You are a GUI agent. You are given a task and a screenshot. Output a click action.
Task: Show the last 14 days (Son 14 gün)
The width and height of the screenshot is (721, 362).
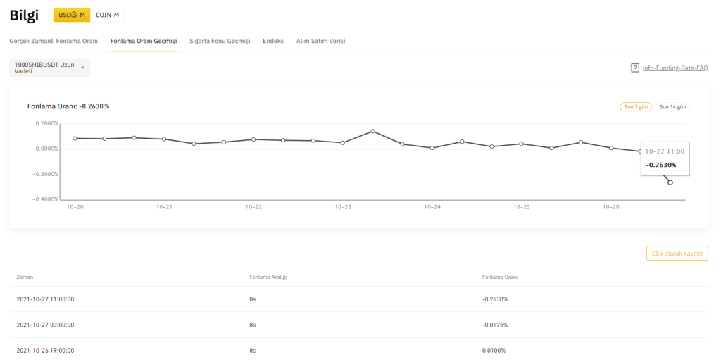(x=672, y=107)
